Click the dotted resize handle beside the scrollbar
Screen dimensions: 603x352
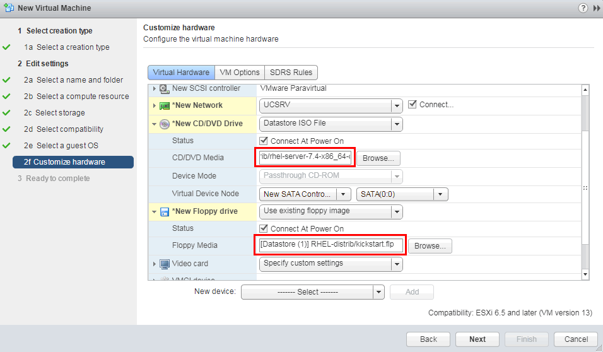coord(585,188)
